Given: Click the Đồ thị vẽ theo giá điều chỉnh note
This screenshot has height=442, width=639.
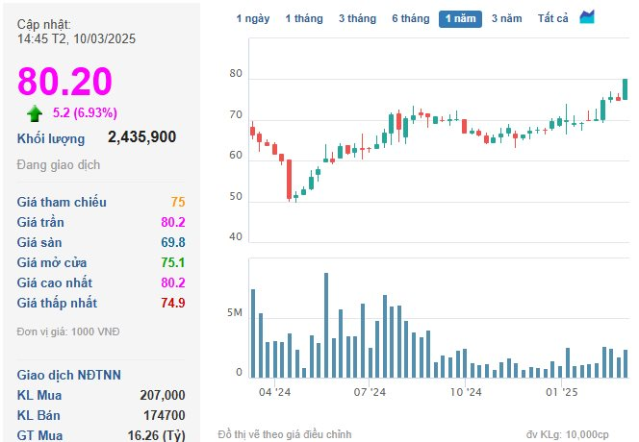Looking at the screenshot, I should tap(285, 434).
